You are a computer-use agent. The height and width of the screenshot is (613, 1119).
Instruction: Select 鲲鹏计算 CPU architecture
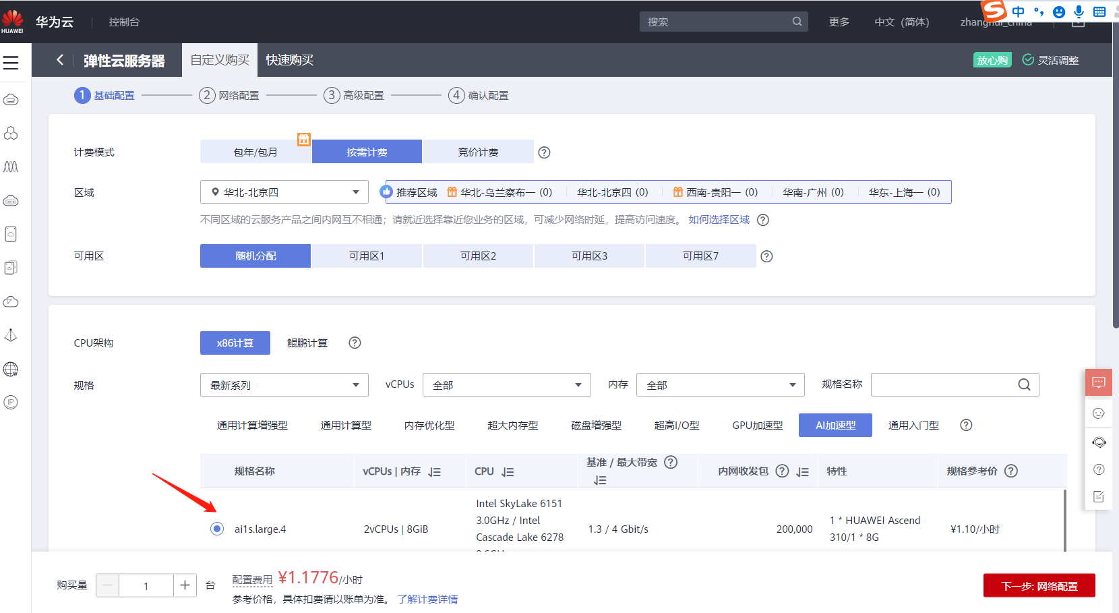(307, 343)
